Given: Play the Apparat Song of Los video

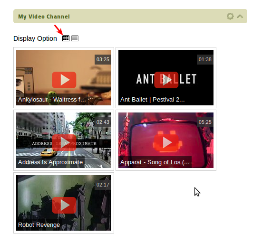Looking at the screenshot, I should coord(166,142).
